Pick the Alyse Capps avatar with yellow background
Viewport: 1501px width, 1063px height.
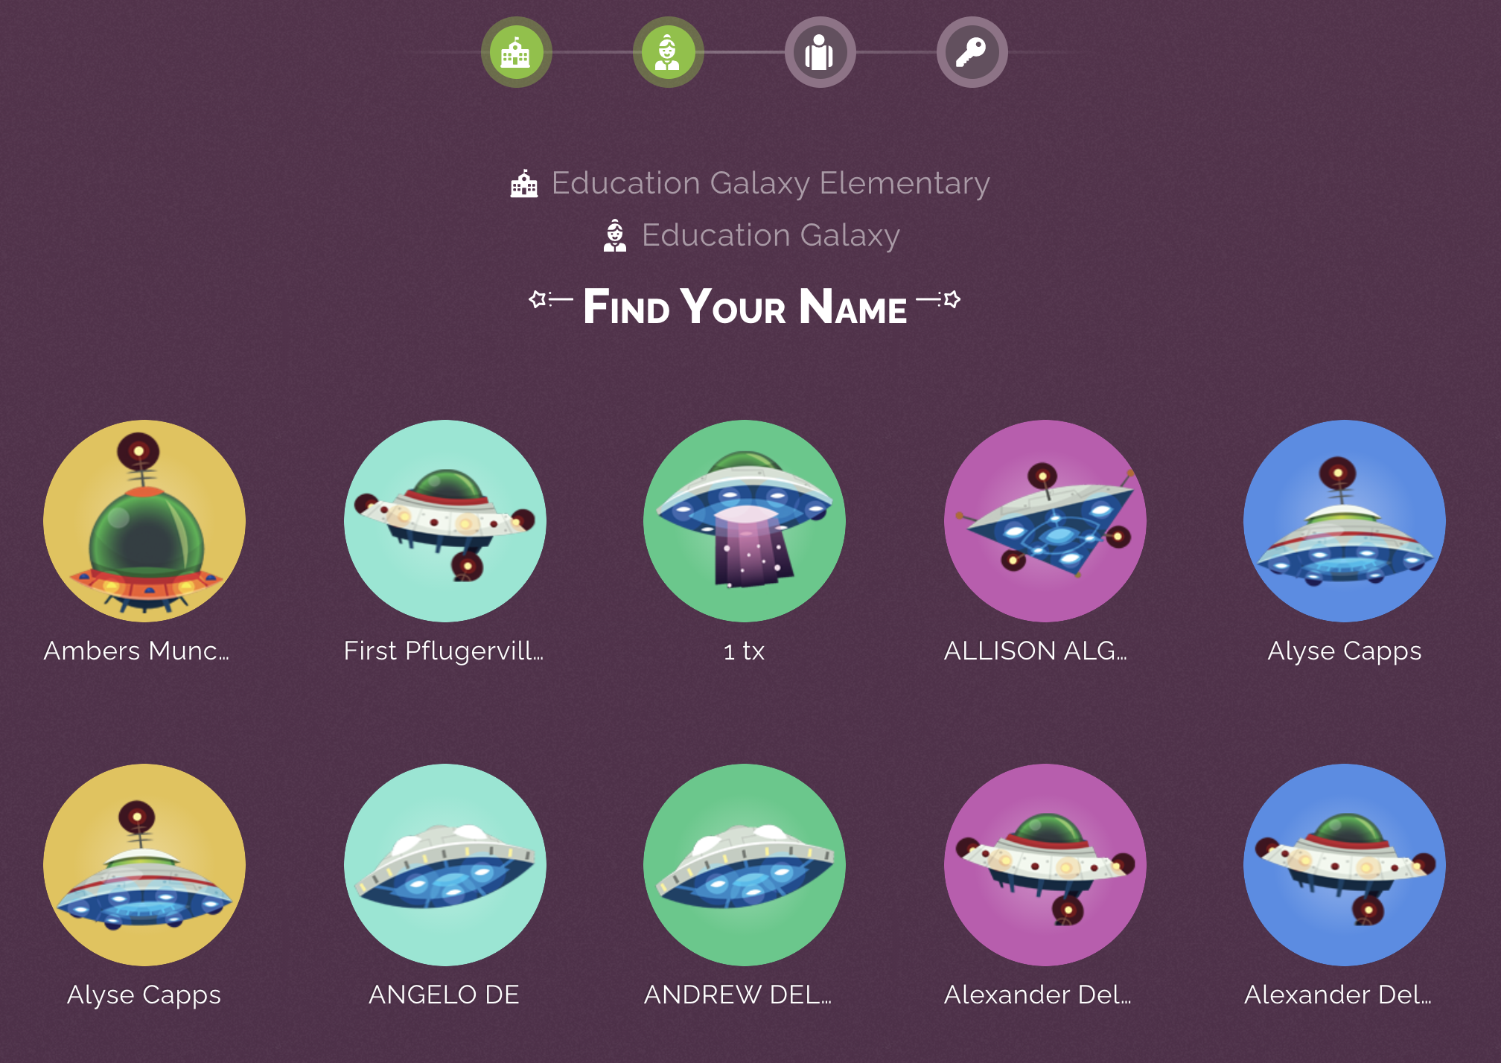tap(144, 865)
